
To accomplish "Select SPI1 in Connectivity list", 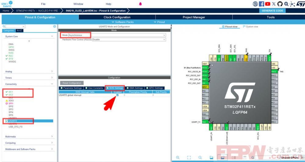I will [11, 103].
